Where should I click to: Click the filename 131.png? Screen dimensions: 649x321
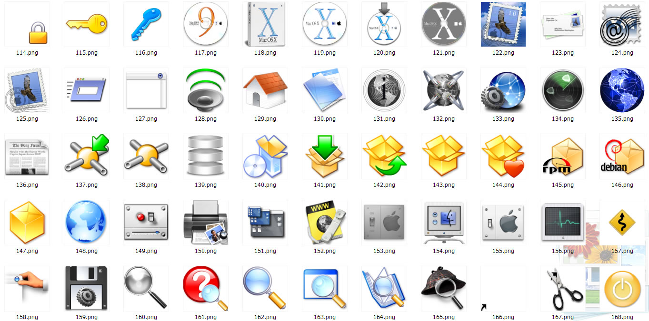point(384,119)
